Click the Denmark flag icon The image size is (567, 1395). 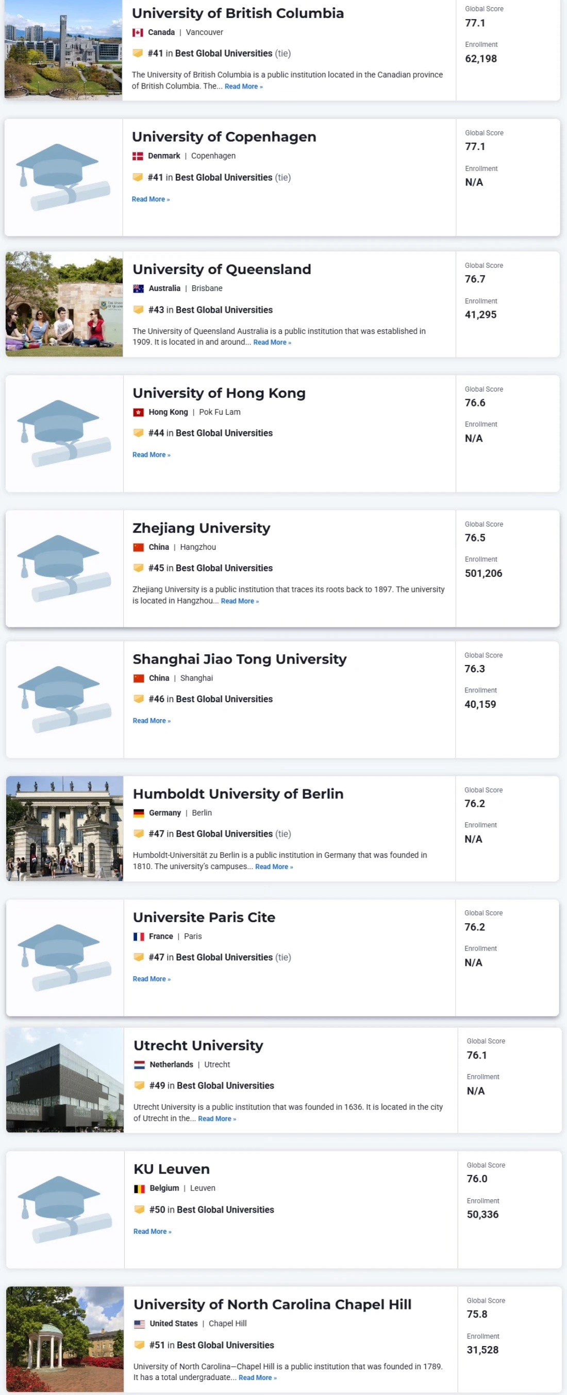click(138, 156)
